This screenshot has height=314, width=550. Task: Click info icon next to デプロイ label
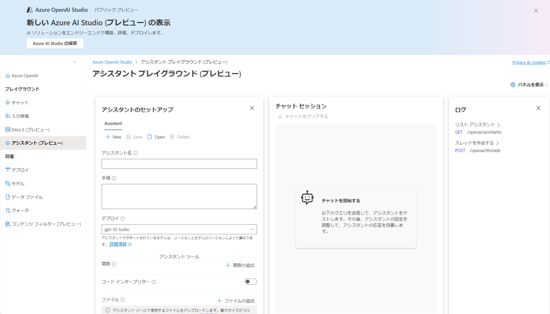122,219
